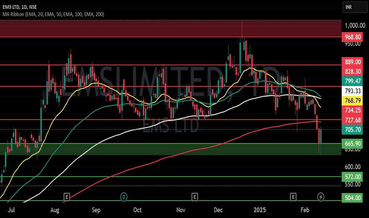This screenshot has height=218, width=369.
Task: Select the 889.00 price label
Action: point(352,62)
